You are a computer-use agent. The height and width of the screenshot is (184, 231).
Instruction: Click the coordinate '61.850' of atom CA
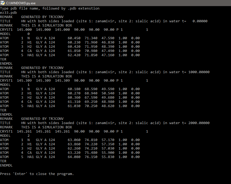[74, 51]
